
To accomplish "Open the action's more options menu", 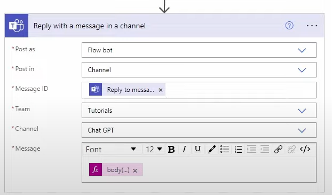I will tap(312, 26).
